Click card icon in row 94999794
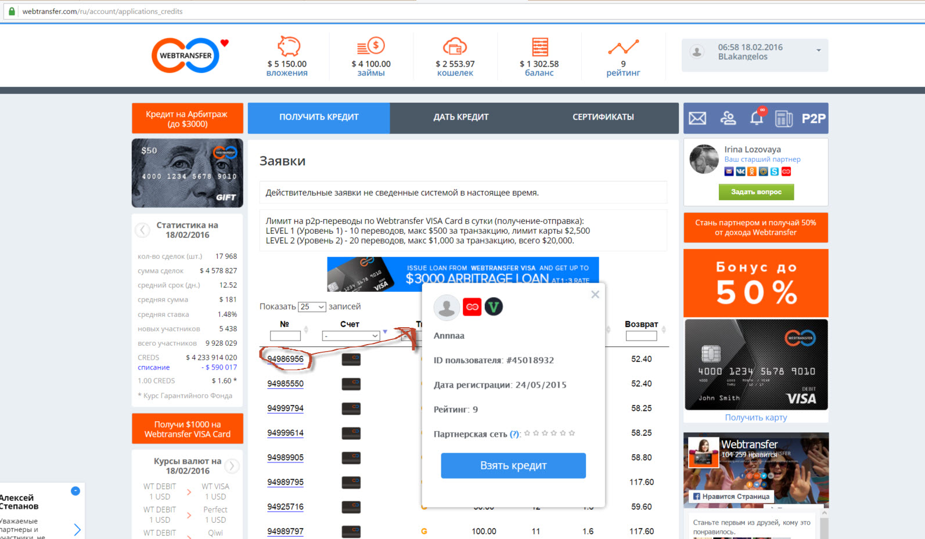This screenshot has width=925, height=539. coord(351,408)
